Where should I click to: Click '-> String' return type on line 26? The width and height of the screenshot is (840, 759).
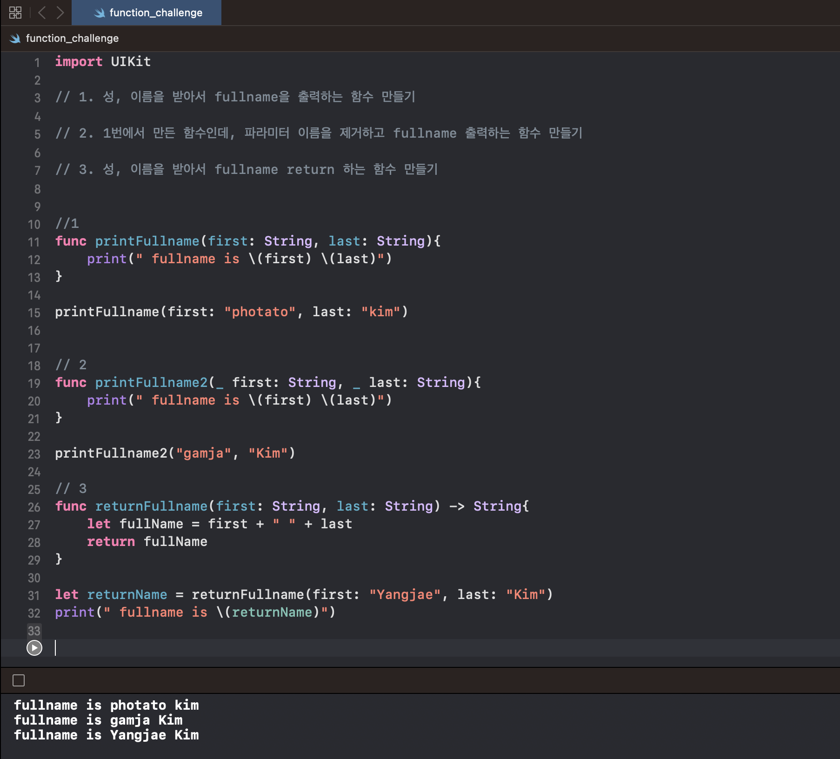pos(486,506)
